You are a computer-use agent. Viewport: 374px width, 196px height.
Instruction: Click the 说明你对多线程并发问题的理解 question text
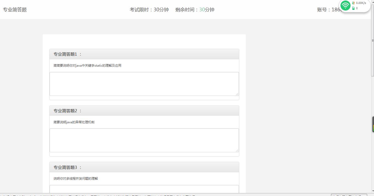76,179
